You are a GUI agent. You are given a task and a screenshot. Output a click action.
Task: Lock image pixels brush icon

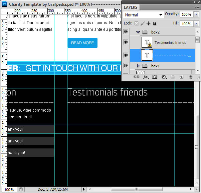142,23
